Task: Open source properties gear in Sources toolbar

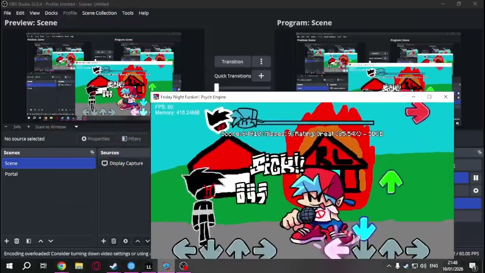Action: (125, 241)
